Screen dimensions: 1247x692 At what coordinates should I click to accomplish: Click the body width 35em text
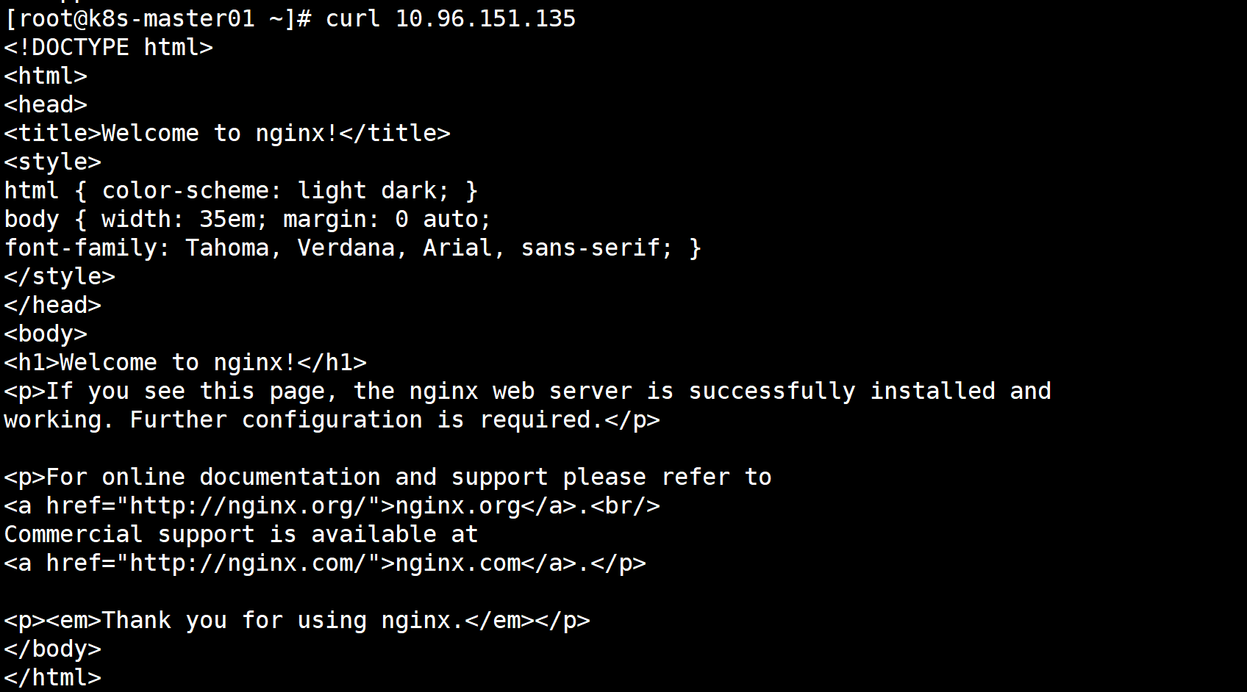point(179,220)
